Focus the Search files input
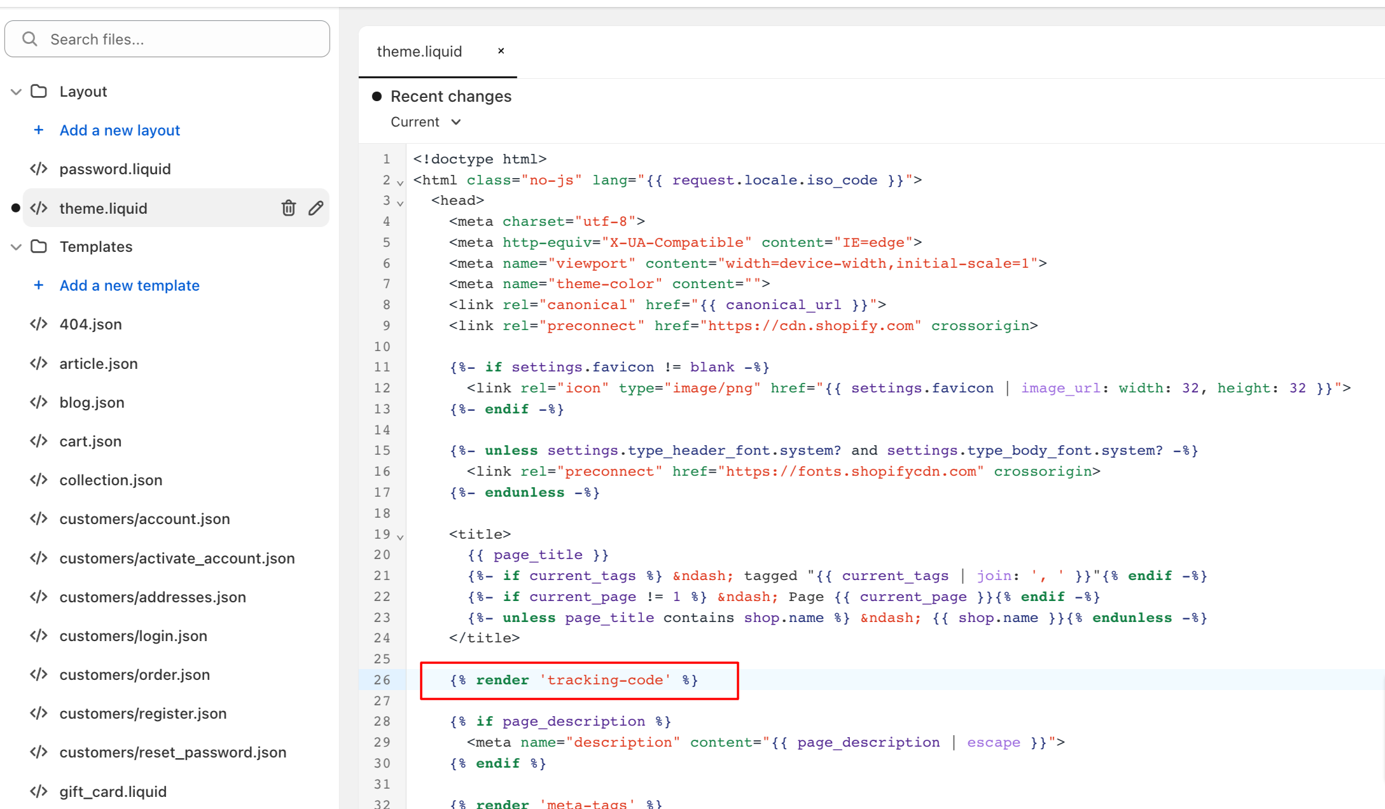The width and height of the screenshot is (1385, 809). pos(178,39)
